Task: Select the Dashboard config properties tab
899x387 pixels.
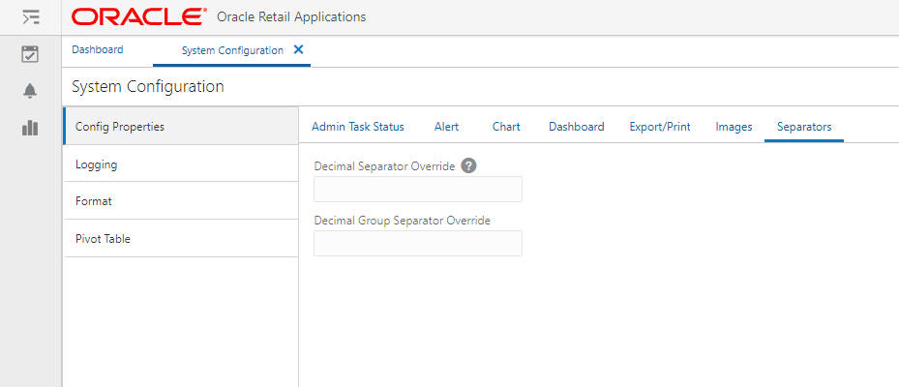Action: [x=576, y=127]
